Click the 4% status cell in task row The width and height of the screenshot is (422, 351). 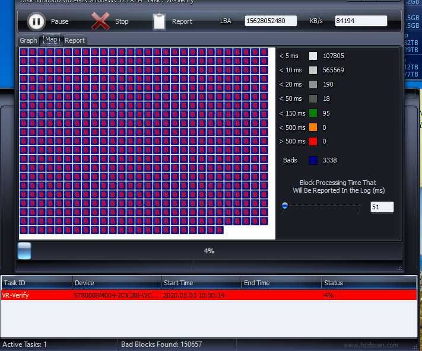[328, 295]
